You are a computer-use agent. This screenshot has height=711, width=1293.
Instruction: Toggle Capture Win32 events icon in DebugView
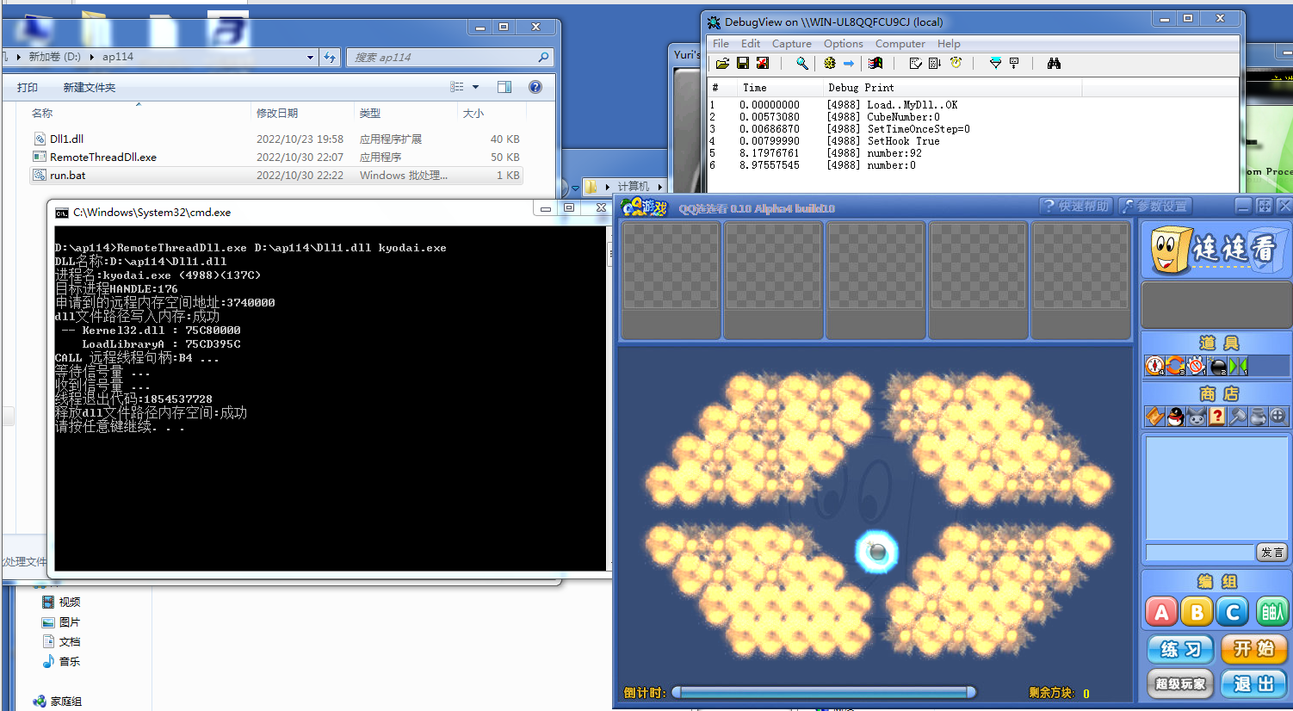[875, 63]
